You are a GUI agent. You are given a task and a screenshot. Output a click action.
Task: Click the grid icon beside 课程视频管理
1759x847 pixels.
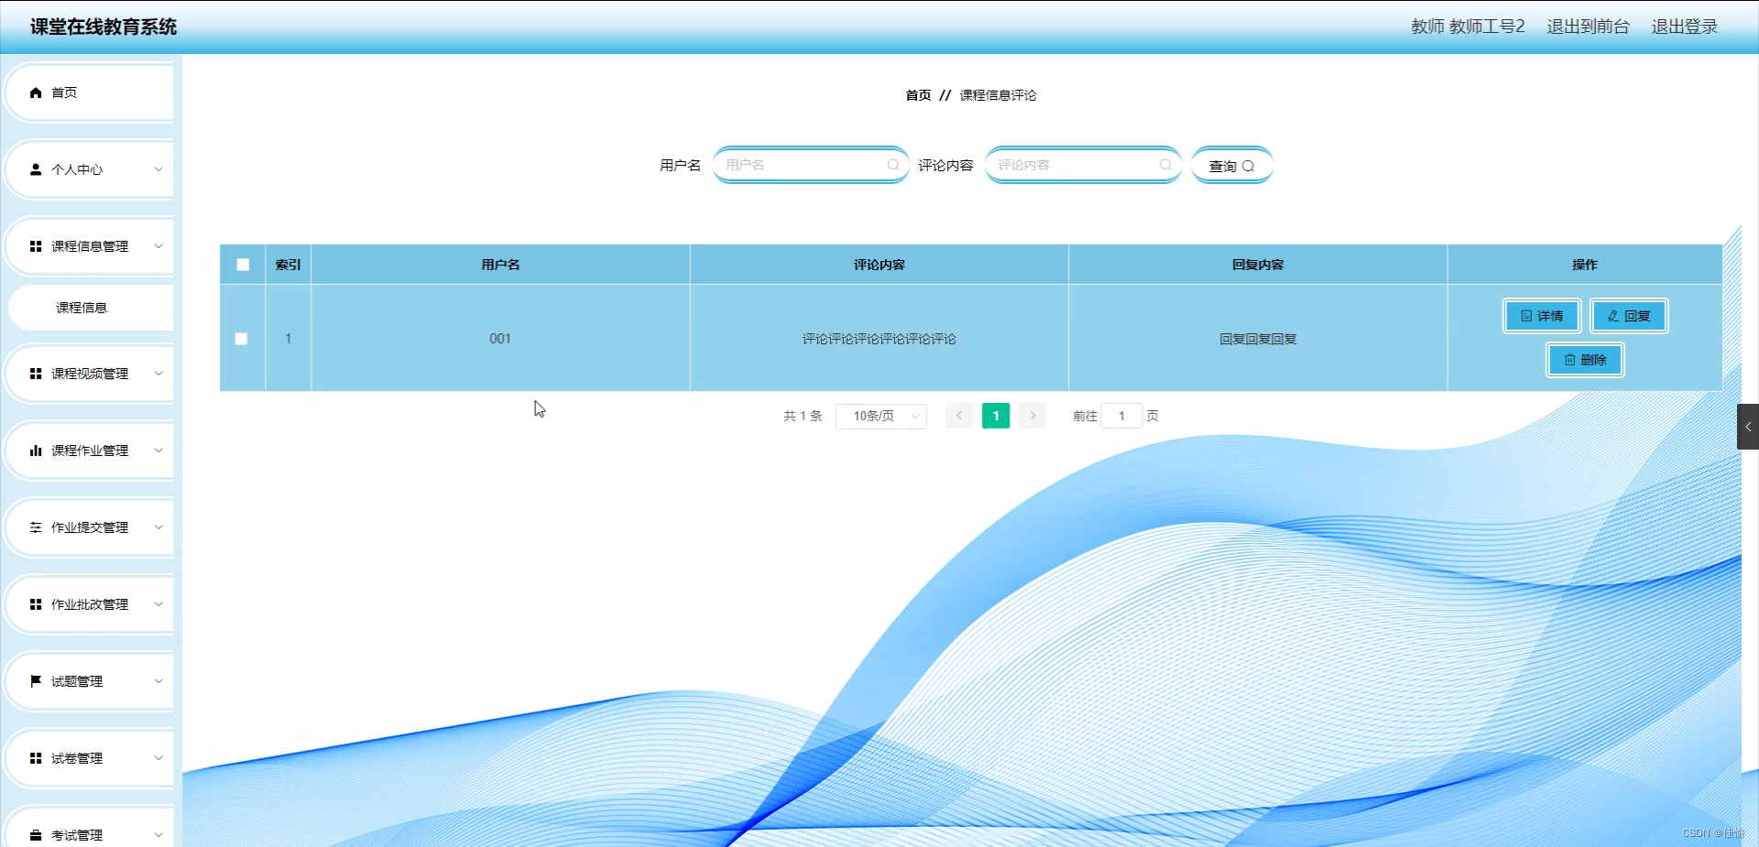pos(35,373)
